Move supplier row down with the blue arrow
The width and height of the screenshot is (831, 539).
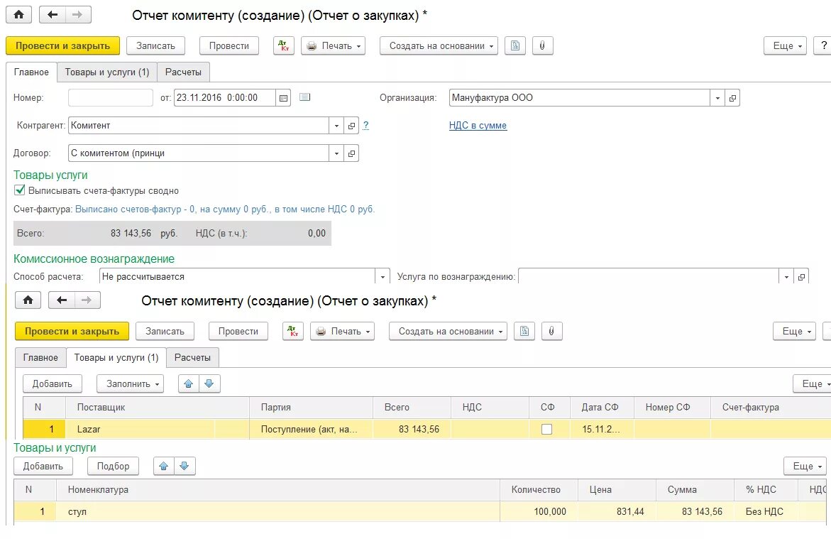point(209,383)
